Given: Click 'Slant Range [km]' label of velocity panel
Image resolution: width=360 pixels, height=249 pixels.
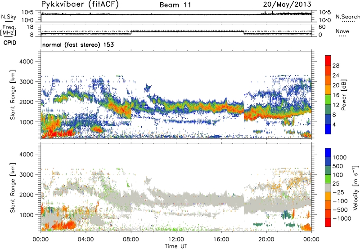Looking at the screenshot, I should click(x=13, y=188).
